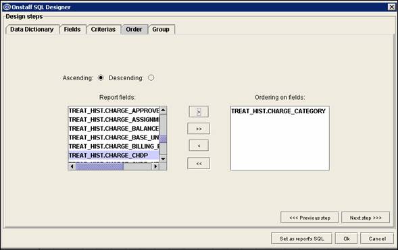This screenshot has width=398, height=250.
Task: Click the Onstaff SQL Designer title icon
Action: [7, 7]
